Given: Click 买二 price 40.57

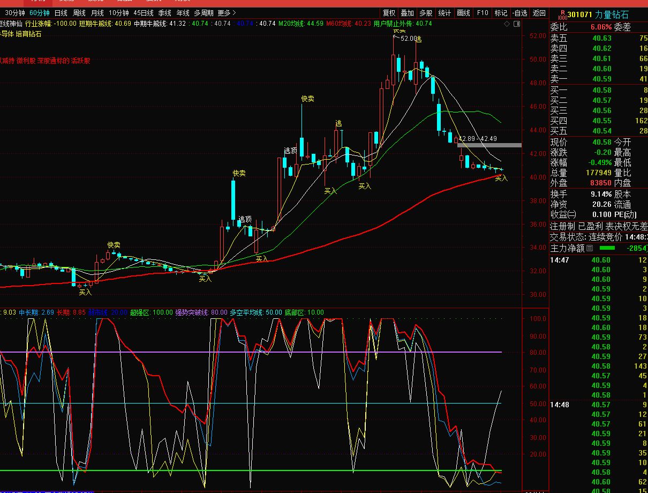Looking at the screenshot, I should coord(601,100).
